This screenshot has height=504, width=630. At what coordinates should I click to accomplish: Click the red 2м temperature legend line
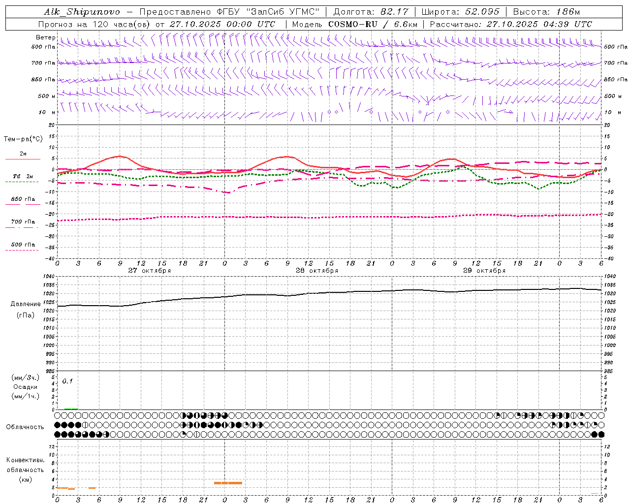click(23, 158)
